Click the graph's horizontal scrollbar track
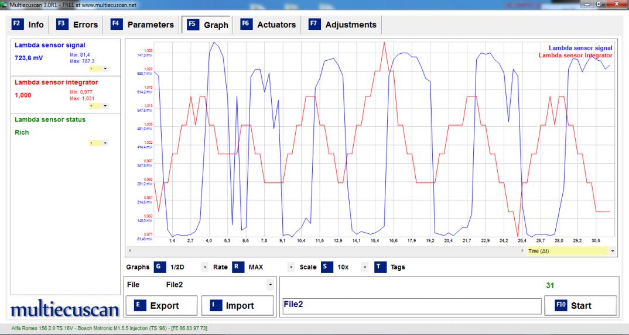The image size is (629, 335). 322,251
